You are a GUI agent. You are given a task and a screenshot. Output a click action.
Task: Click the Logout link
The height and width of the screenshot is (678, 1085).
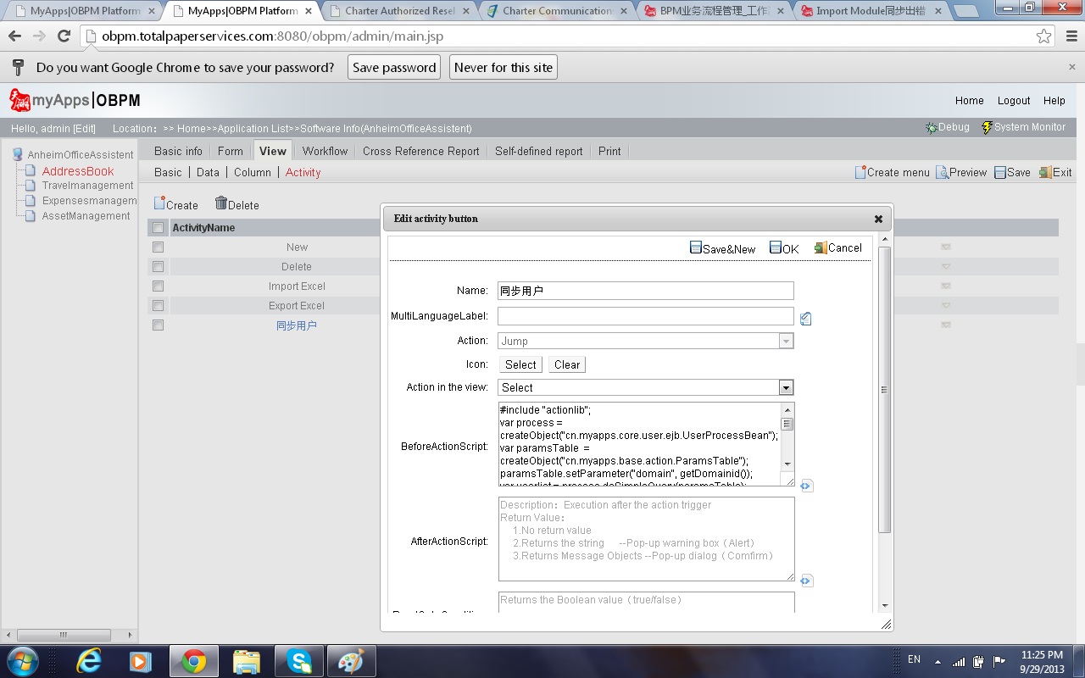coord(1014,100)
